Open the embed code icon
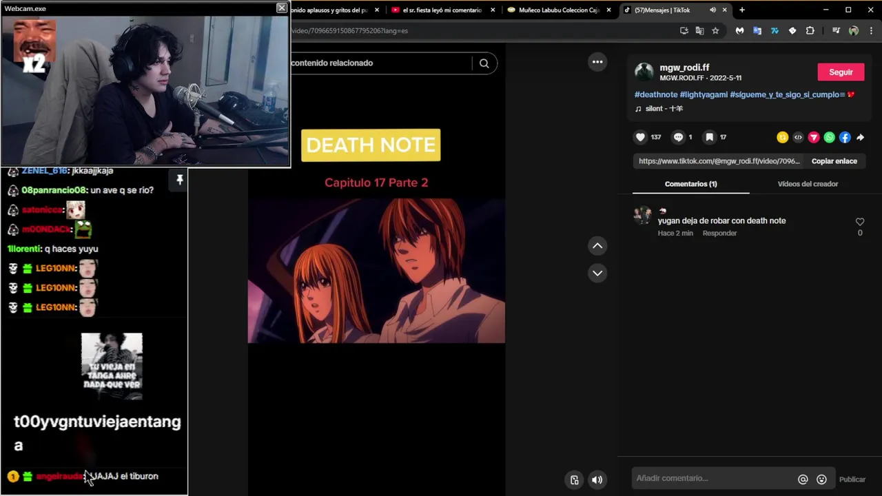 (x=798, y=137)
